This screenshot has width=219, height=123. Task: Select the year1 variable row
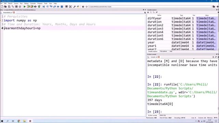(182, 46)
